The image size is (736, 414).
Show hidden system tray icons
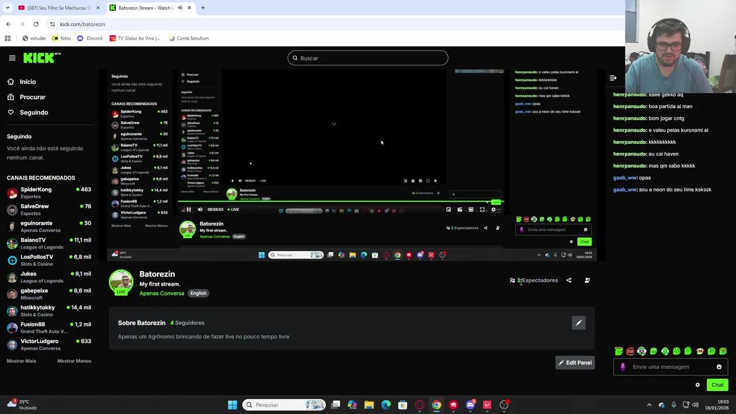point(649,405)
